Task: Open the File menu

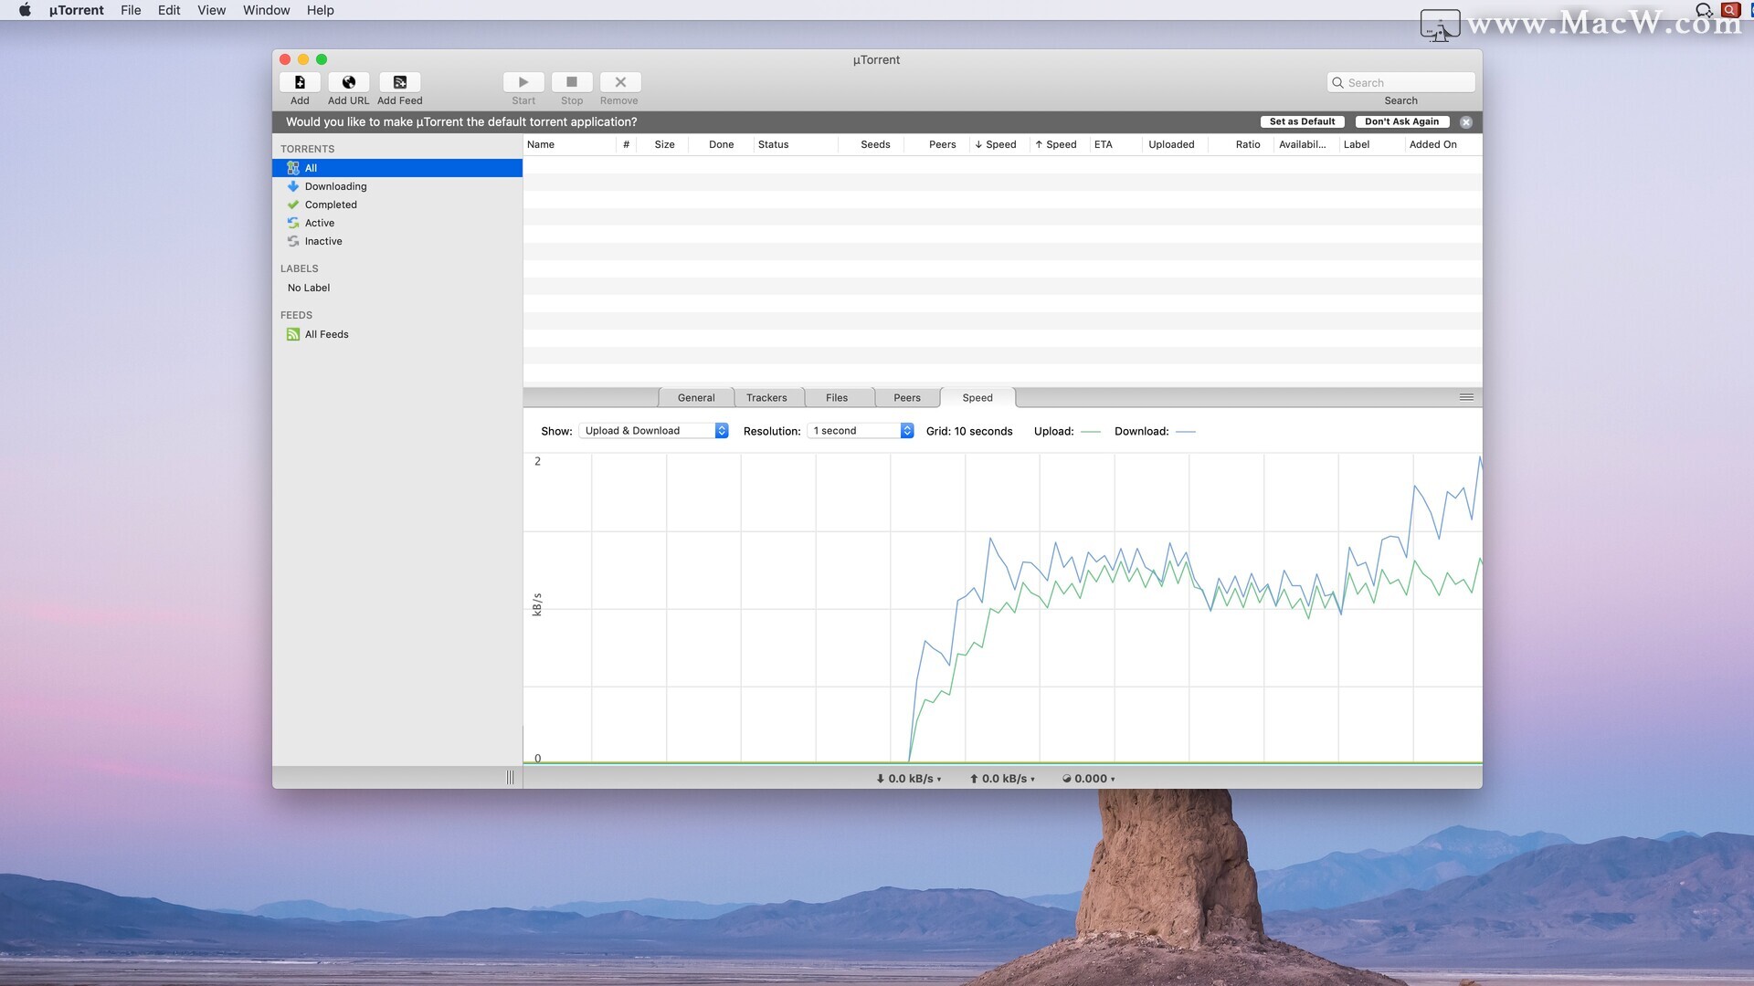Action: point(131,10)
